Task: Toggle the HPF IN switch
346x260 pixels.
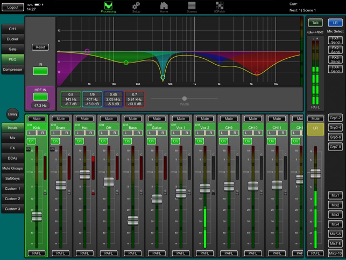Action: click(40, 97)
